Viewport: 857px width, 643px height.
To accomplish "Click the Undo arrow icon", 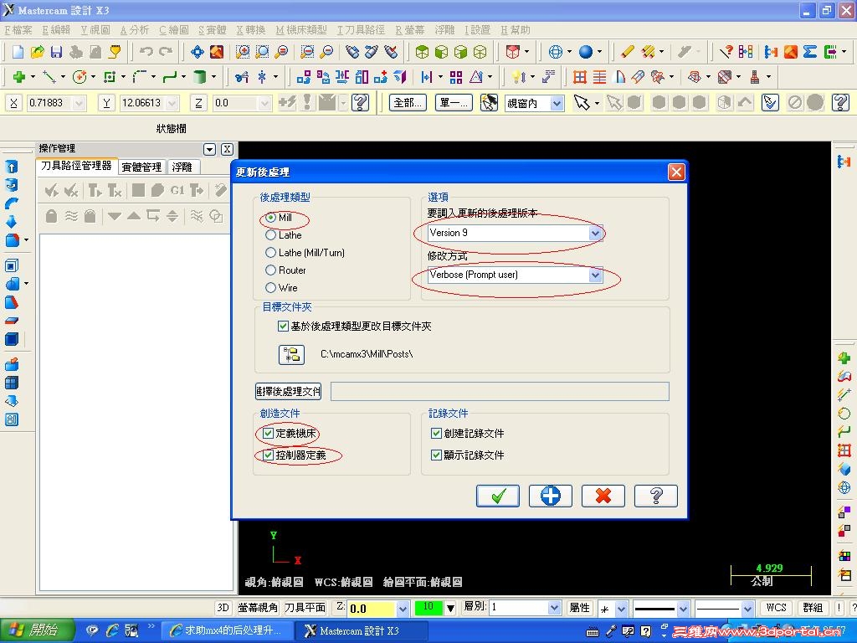I will 146,52.
